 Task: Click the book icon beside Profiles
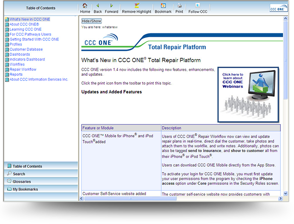[7, 45]
